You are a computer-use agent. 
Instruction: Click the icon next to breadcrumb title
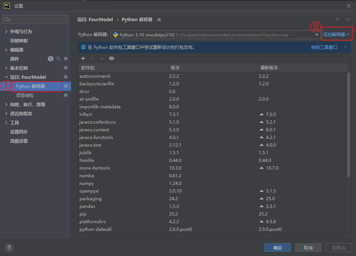pos(159,20)
